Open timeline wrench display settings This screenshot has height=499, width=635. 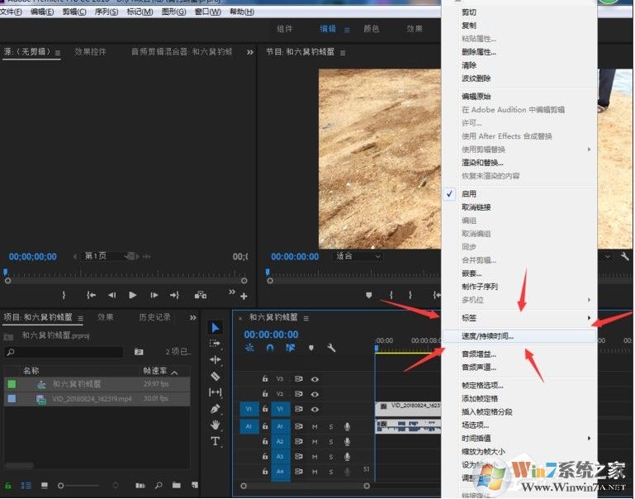[331, 348]
